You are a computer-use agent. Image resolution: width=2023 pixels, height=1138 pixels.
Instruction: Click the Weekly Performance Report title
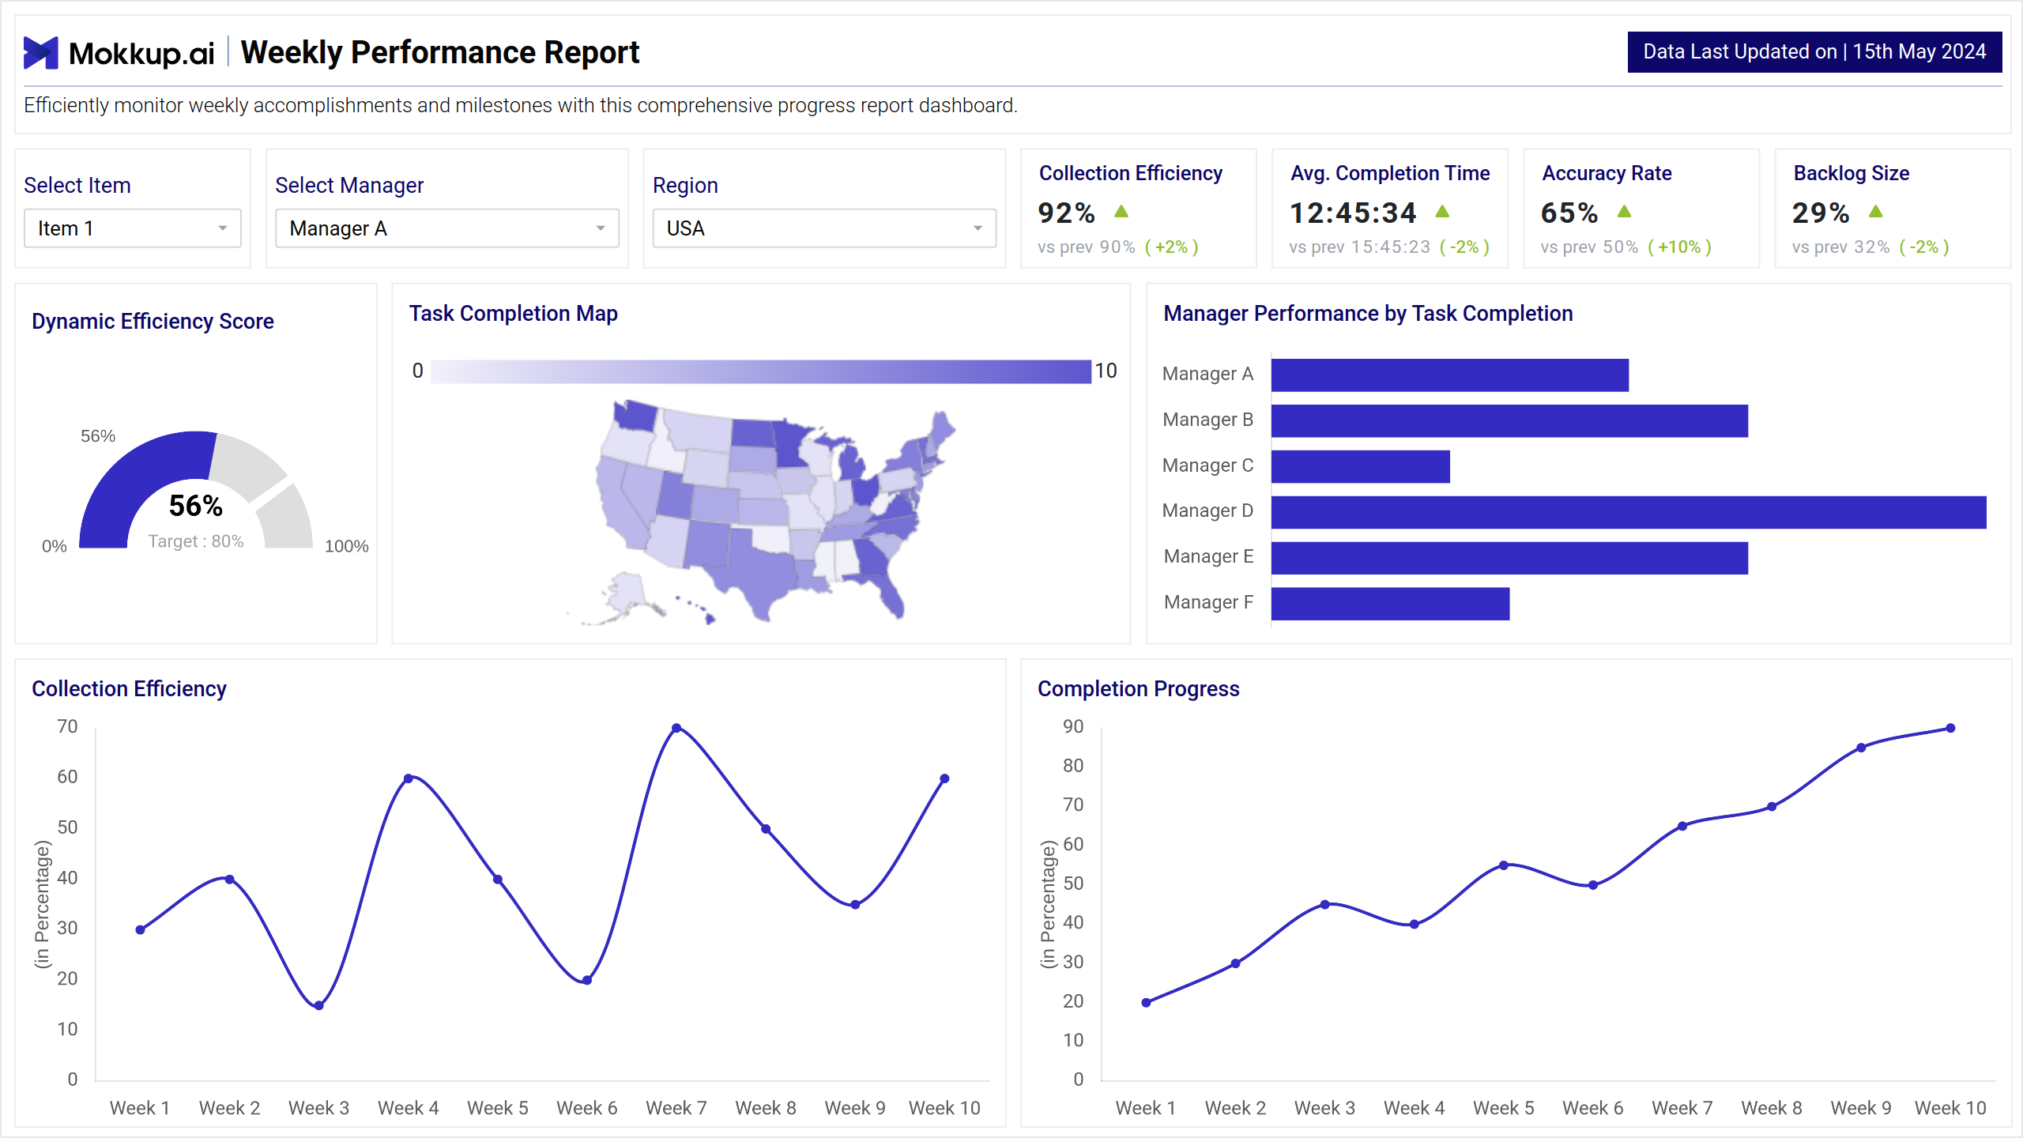440,53
